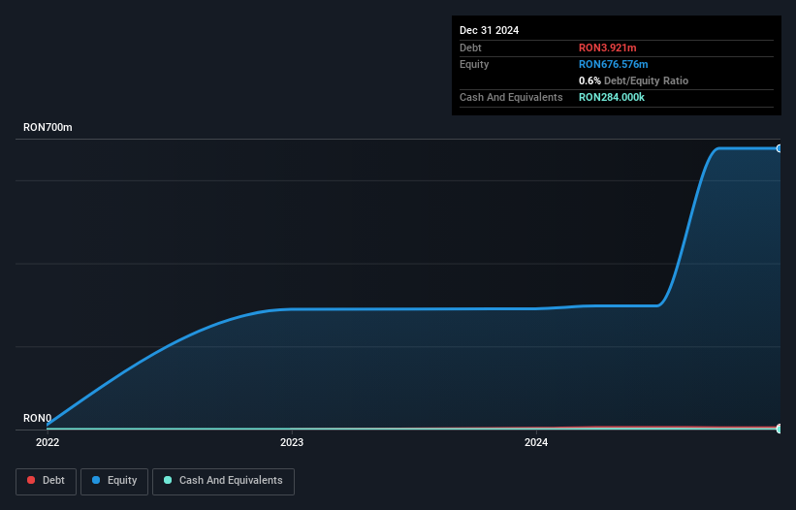Screen dimensions: 796x510
Task: Click the RON284.000k cash value
Action: pyautogui.click(x=612, y=97)
